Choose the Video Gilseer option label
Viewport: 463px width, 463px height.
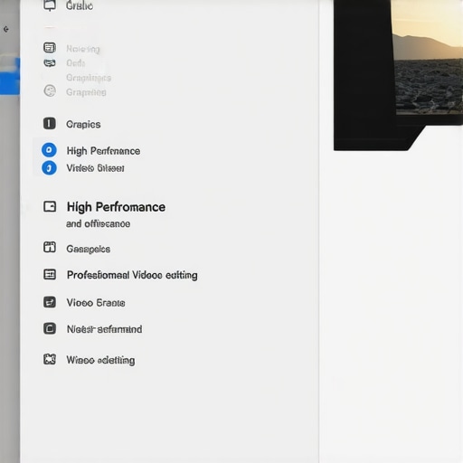tap(95, 168)
